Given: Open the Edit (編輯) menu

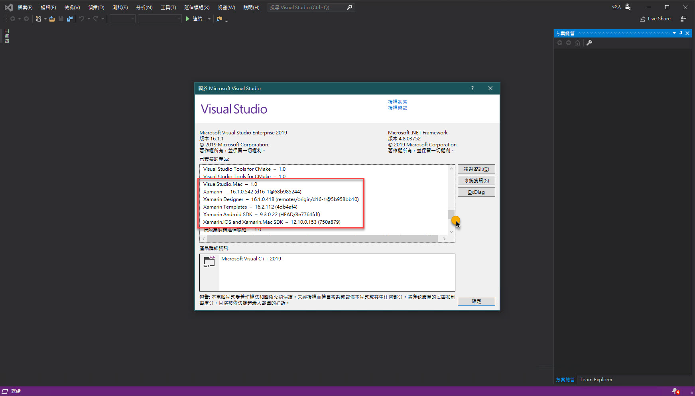Looking at the screenshot, I should 48,7.
